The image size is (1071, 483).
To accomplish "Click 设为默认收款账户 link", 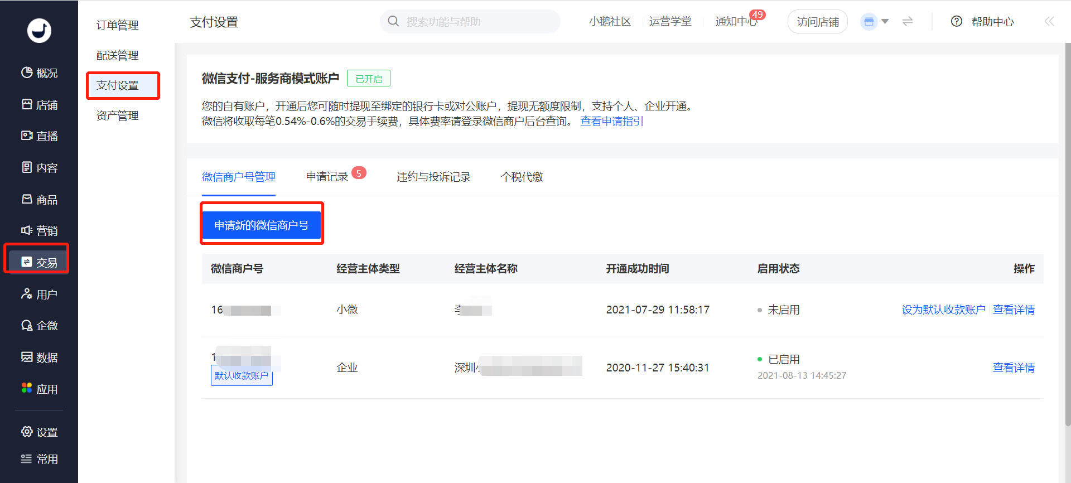I will pyautogui.click(x=943, y=310).
